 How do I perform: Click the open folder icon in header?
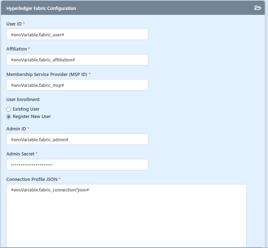pyautogui.click(x=257, y=8)
